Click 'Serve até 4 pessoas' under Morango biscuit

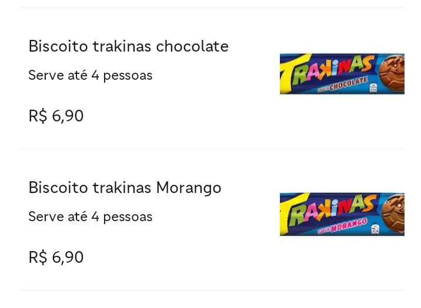[x=90, y=216]
